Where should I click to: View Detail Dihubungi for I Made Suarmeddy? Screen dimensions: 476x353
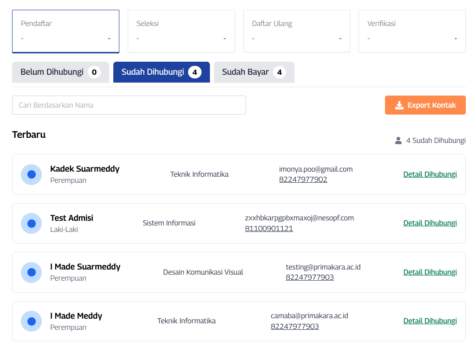[x=430, y=272]
